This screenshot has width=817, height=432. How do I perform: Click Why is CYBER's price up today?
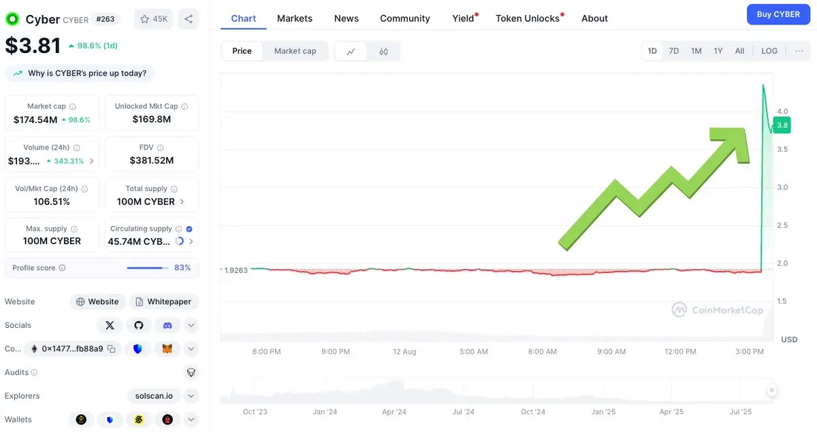(80, 73)
